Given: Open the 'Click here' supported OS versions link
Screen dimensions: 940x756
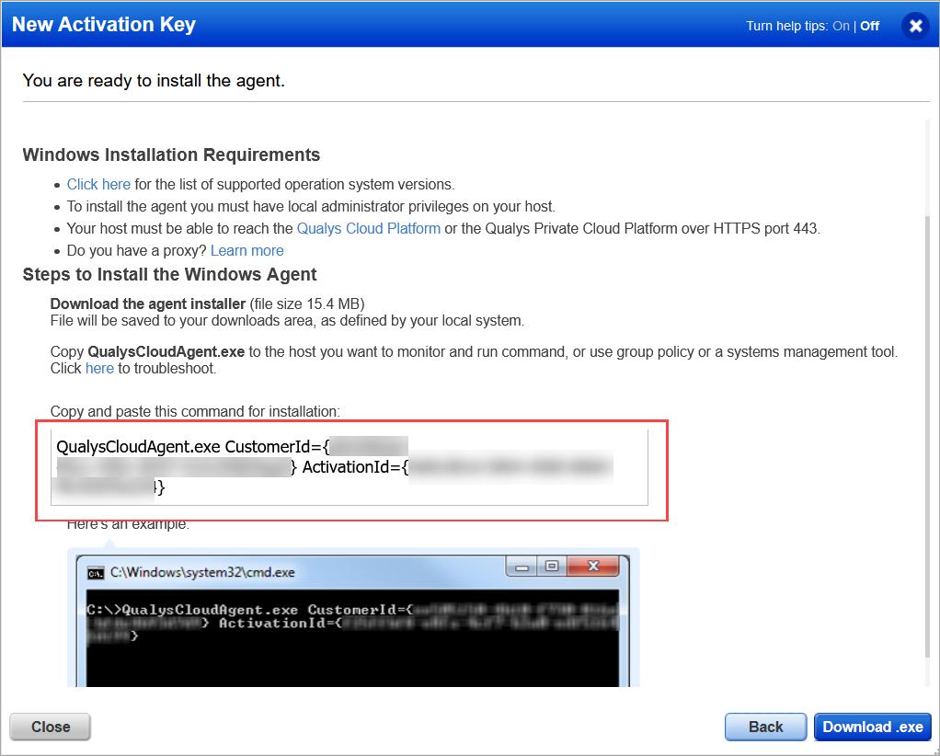Looking at the screenshot, I should tap(98, 184).
